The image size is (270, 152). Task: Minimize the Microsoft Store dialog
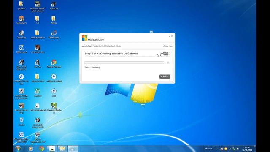point(169,36)
